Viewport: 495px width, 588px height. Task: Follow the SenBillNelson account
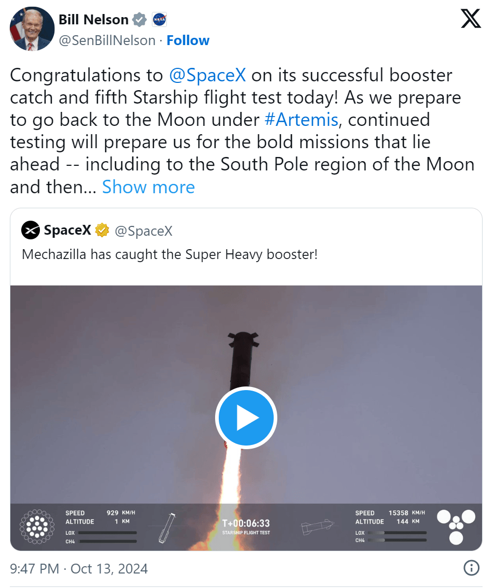click(x=188, y=40)
